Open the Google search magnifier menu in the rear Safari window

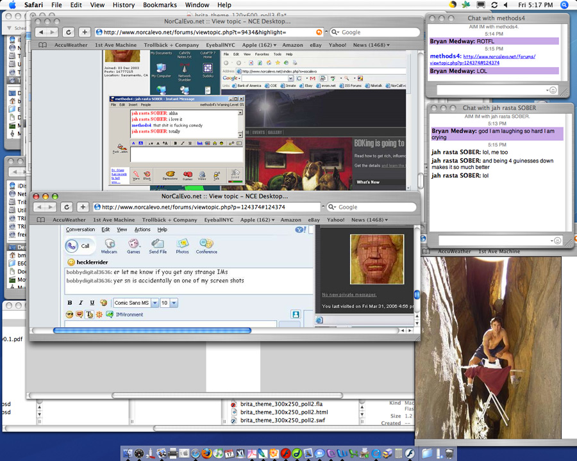335,33
